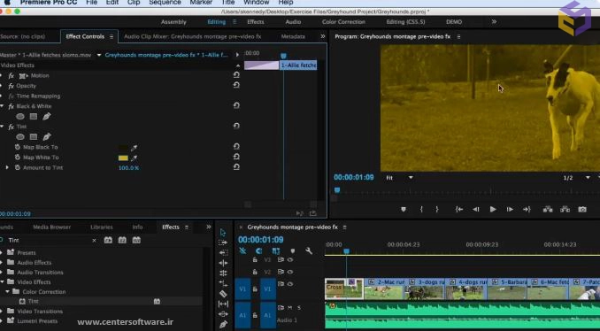This screenshot has width=600, height=331.
Task: Pick Map Black To color with eyedropper
Action: (134, 147)
